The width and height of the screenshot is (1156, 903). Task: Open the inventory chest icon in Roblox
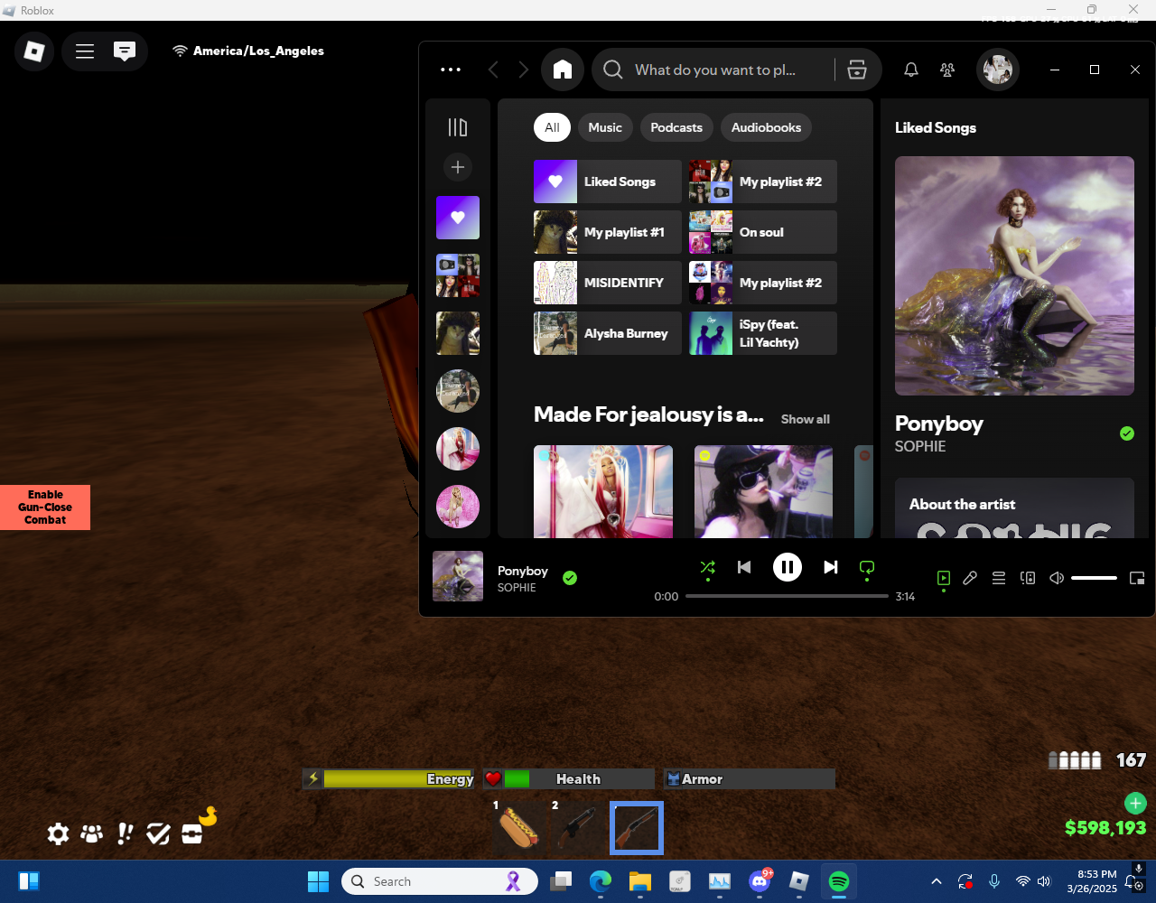click(191, 833)
